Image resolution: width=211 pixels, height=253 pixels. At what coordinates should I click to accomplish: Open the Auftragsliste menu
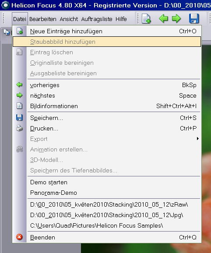[97, 19]
